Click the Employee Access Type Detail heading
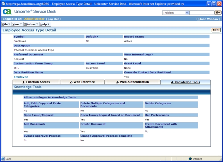This screenshot has width=223, height=162. coord(29,30)
